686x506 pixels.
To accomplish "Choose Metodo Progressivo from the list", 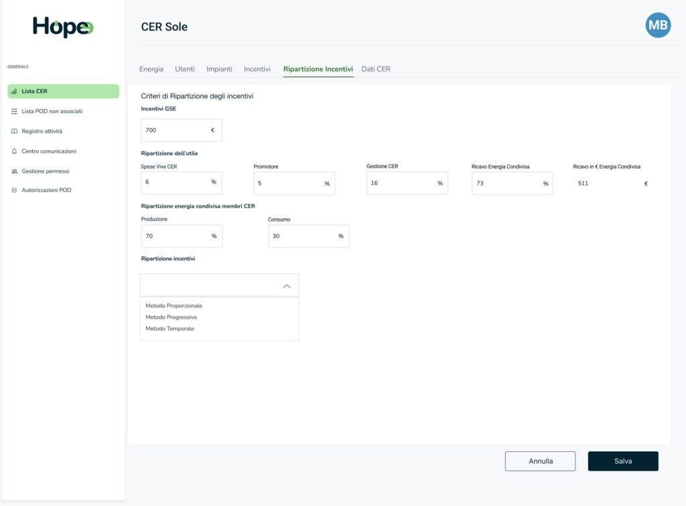I will coord(171,317).
